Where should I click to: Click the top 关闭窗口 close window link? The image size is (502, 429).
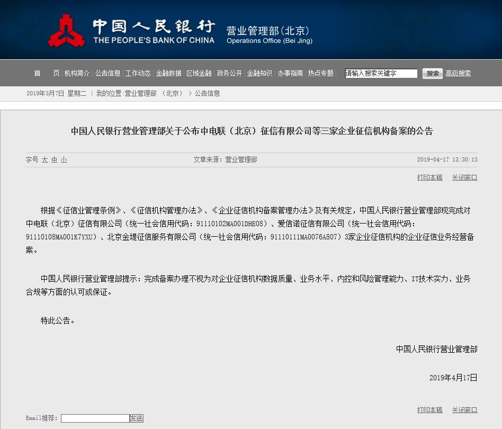click(x=464, y=177)
